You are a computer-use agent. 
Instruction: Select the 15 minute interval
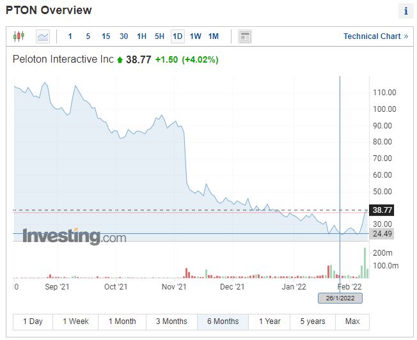point(106,36)
